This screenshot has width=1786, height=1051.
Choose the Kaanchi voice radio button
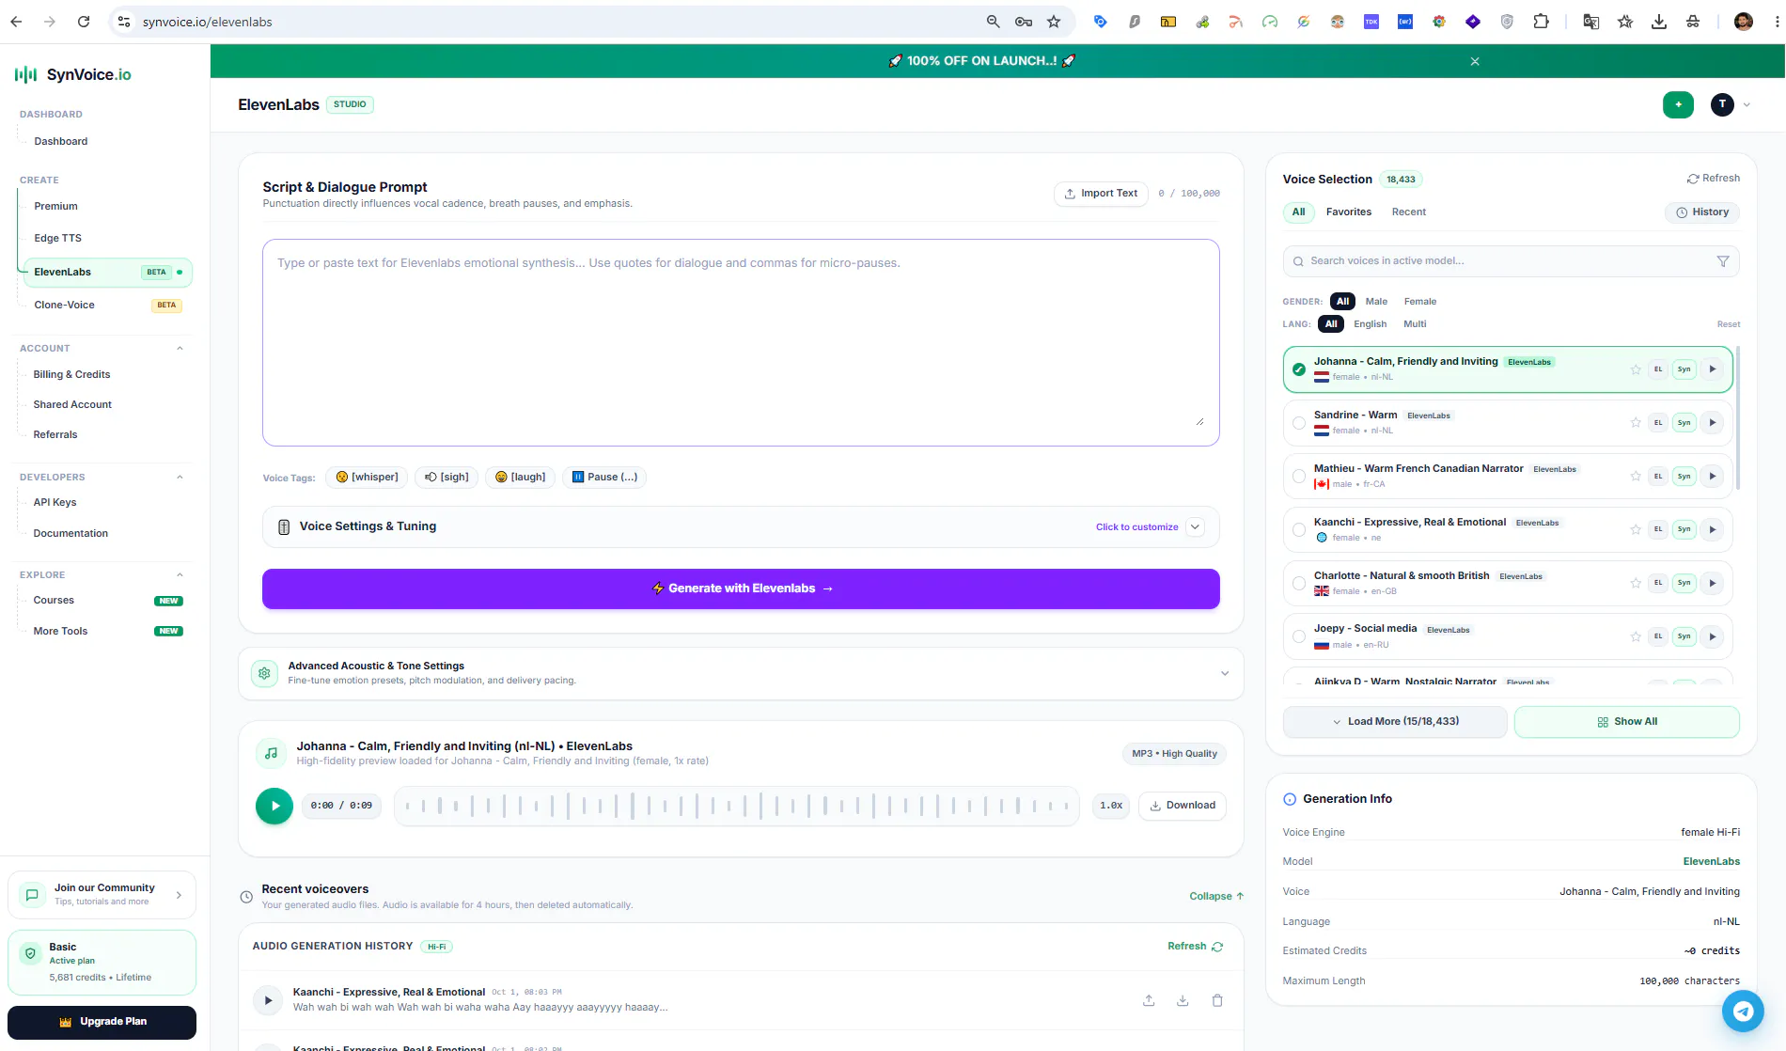(1298, 529)
